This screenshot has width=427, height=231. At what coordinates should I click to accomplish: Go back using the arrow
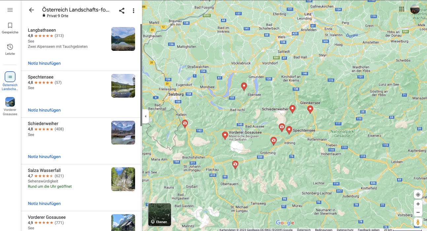[31, 10]
